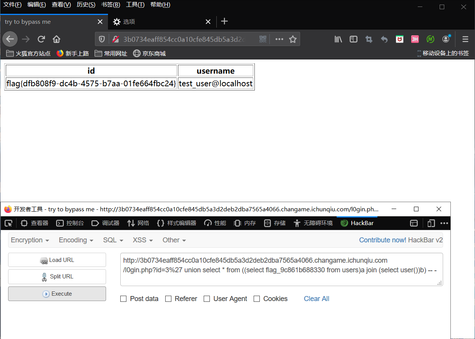Switch to the 性能 performance tab
The image size is (475, 339).
[215, 223]
